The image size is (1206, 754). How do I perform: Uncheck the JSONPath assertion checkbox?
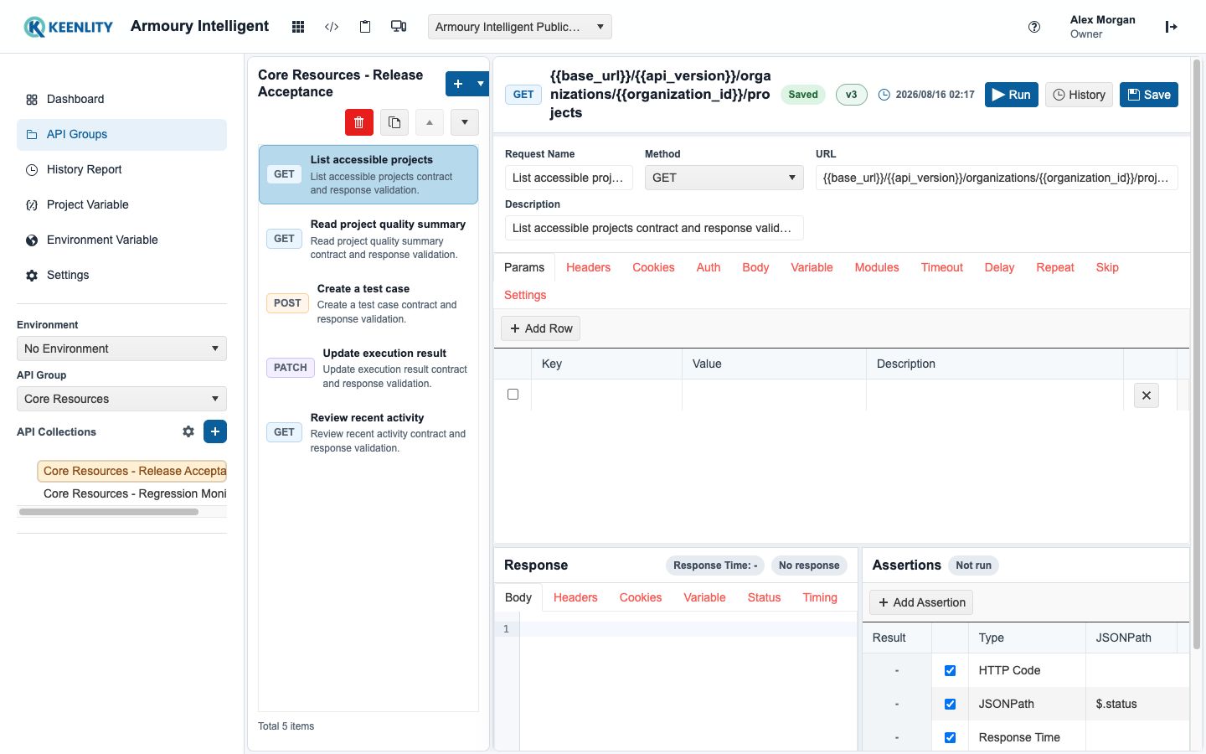tap(950, 704)
